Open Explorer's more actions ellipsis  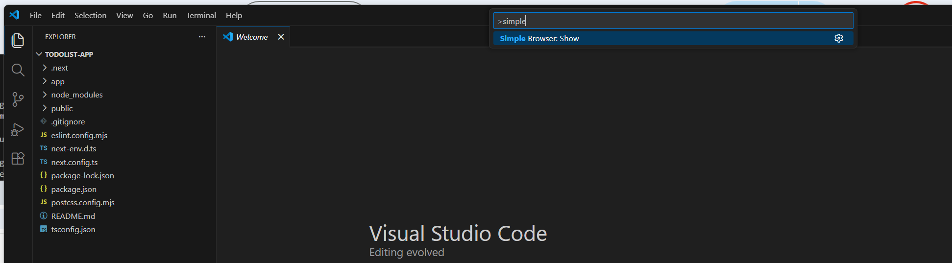pyautogui.click(x=202, y=37)
